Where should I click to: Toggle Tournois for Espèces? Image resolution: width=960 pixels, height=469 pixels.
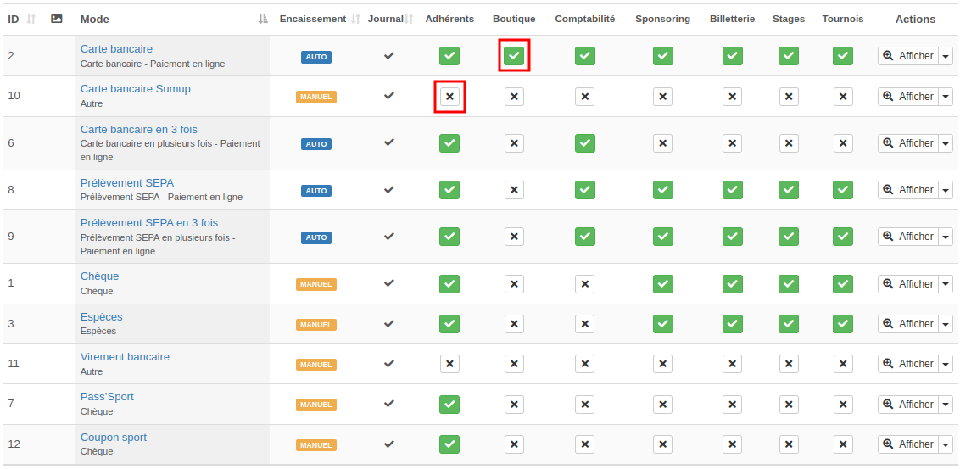pyautogui.click(x=843, y=324)
